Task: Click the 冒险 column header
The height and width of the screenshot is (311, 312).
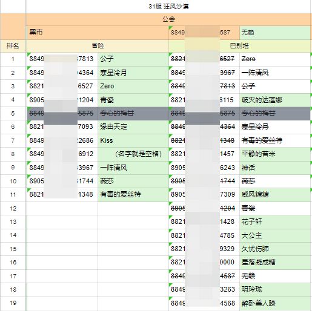Action: click(98, 46)
